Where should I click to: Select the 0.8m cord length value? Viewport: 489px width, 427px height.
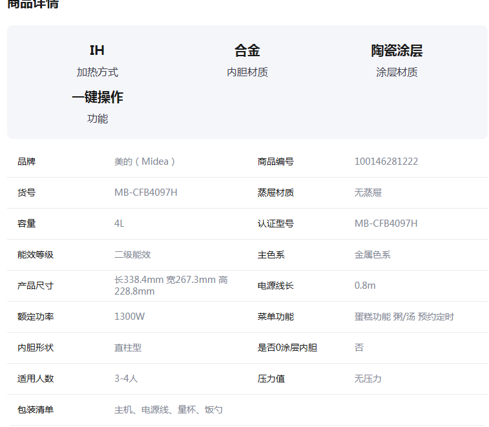365,286
